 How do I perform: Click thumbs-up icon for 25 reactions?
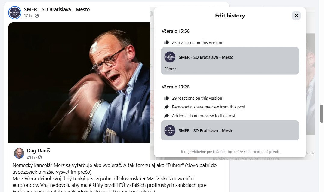click(x=167, y=43)
